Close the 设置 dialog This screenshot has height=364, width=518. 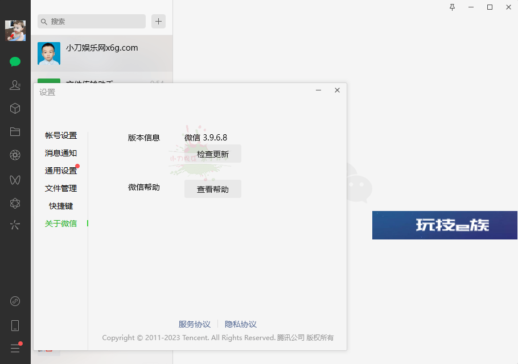click(338, 90)
